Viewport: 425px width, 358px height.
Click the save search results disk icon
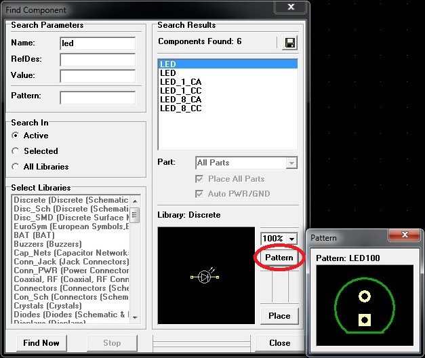tap(289, 43)
